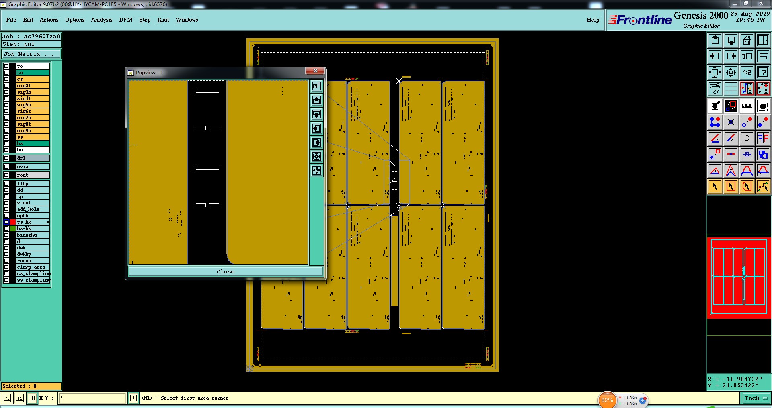
Task: Open the Windows menu
Action: coord(187,20)
